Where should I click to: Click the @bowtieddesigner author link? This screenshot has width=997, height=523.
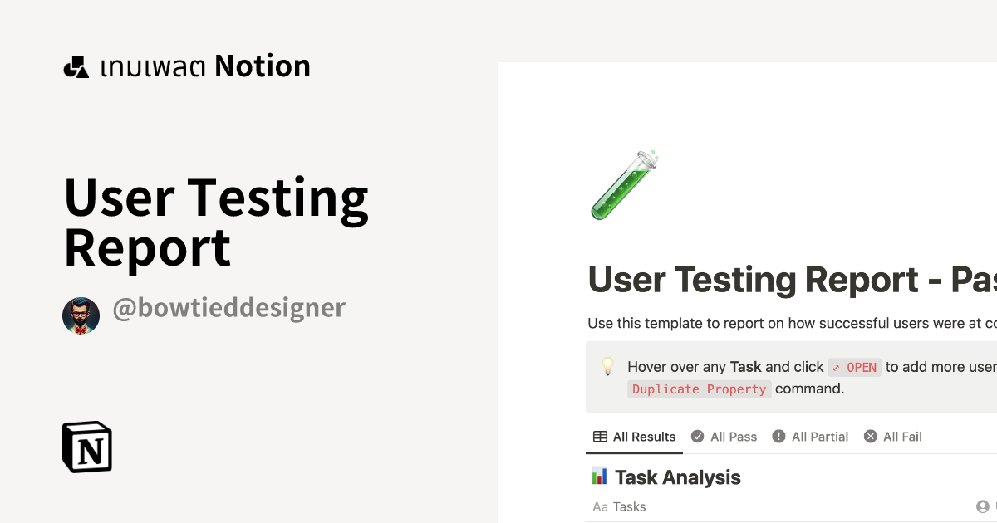(x=228, y=308)
